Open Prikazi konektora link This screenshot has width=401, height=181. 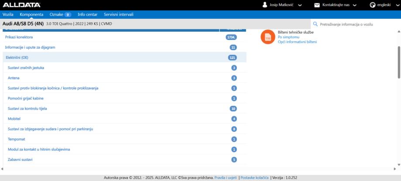click(19, 37)
